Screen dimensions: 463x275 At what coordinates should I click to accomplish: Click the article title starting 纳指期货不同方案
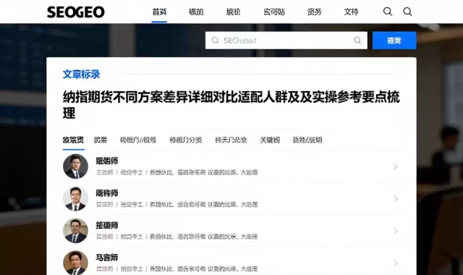point(231,105)
